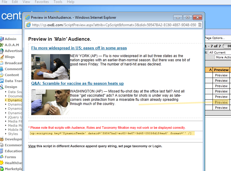This screenshot has height=171, width=231.
Task: Click the View link for different Audience
Action: point(32,146)
